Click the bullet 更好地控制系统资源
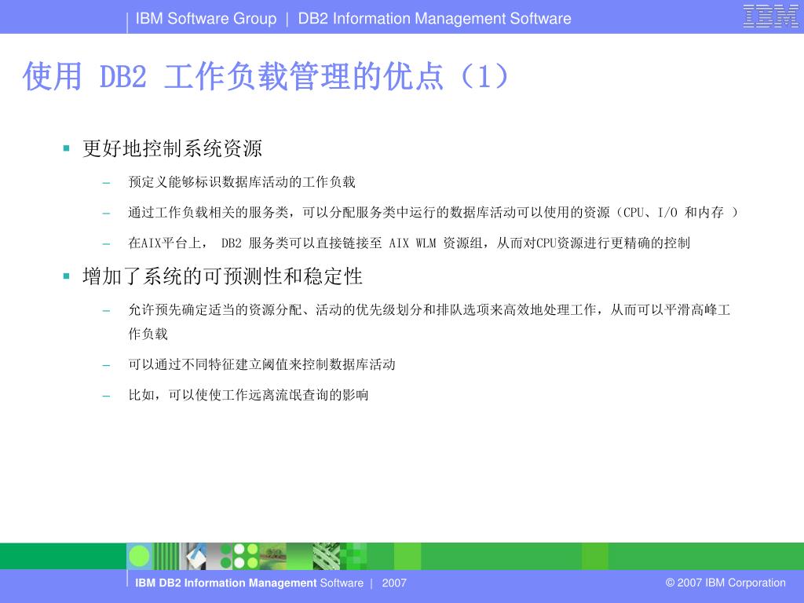This screenshot has height=603, width=804. point(172,148)
